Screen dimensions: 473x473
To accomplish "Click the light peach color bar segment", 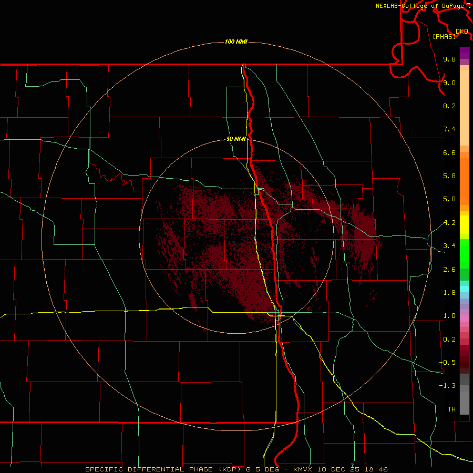I will pyautogui.click(x=464, y=108).
